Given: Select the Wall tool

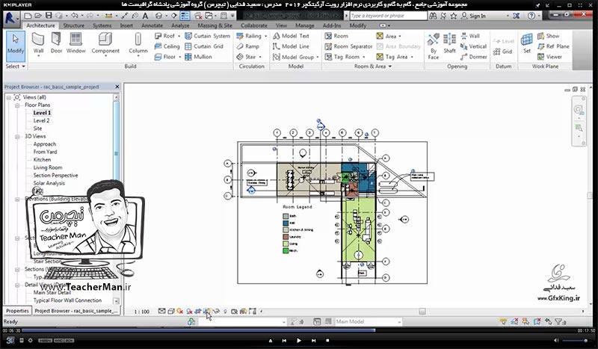Looking at the screenshot, I should [38, 44].
